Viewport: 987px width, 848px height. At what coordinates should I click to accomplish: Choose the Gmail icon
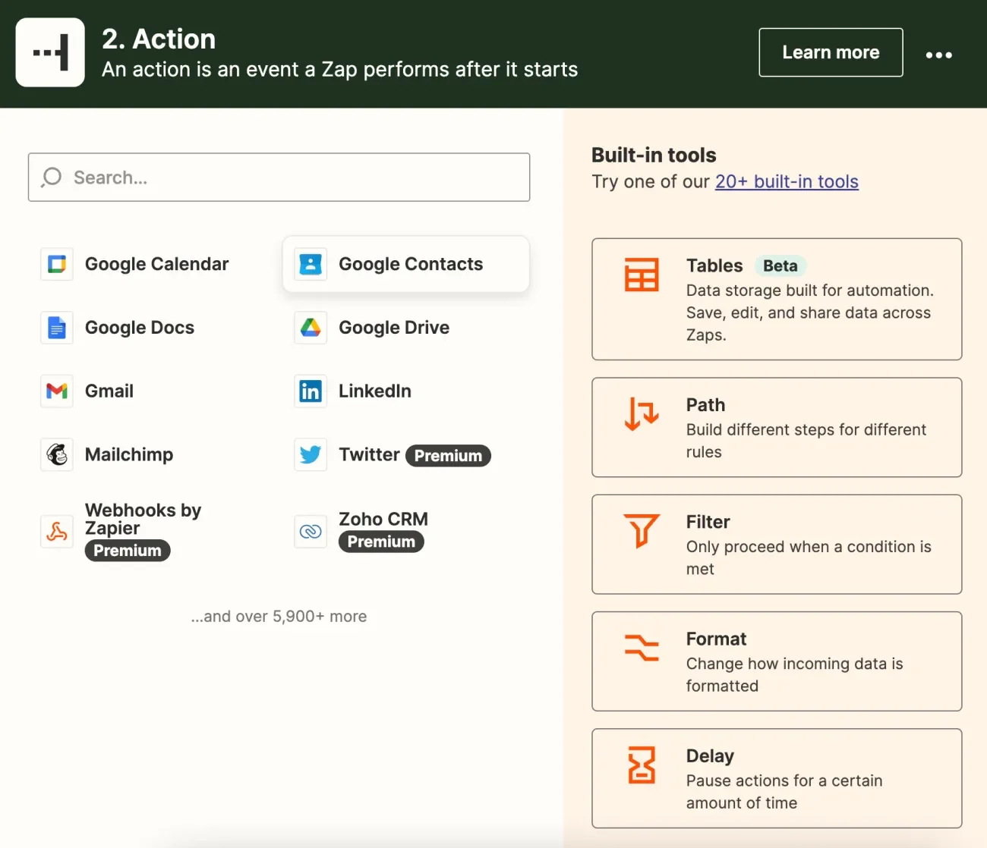pyautogui.click(x=57, y=391)
